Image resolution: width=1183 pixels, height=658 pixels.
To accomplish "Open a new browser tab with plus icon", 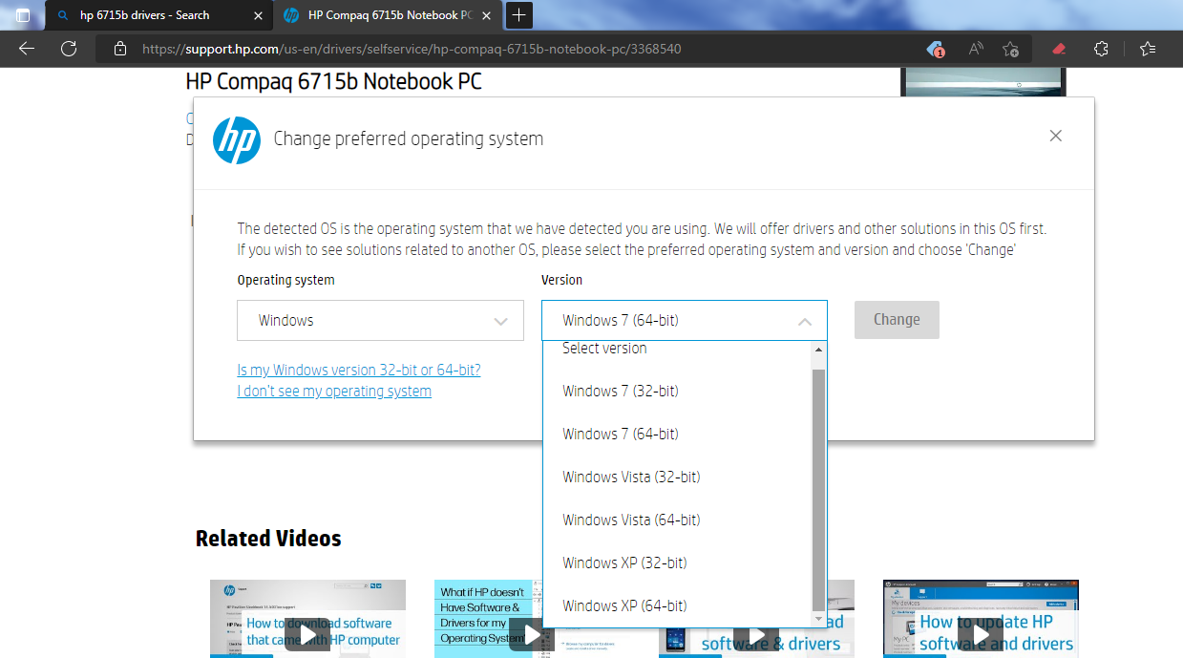I will (x=518, y=15).
